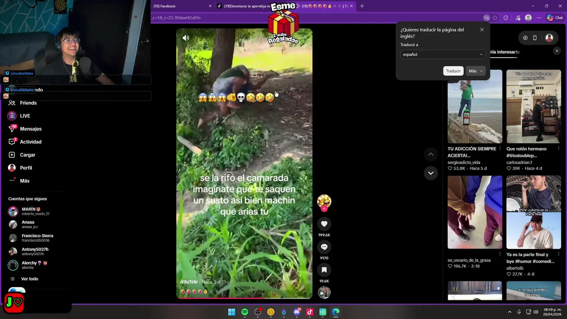Open browser extensions icon
The height and width of the screenshot is (319, 567).
click(506, 18)
